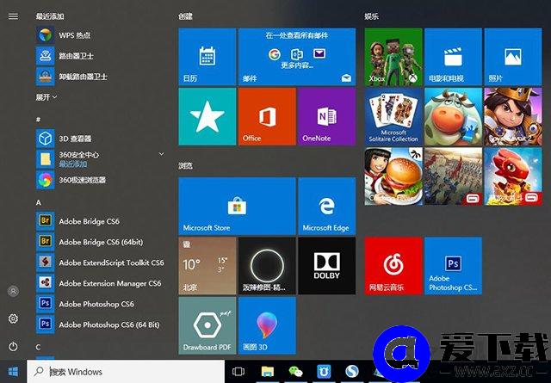The width and height of the screenshot is (551, 383).
Task: Open the cartoon cow game tile
Action: click(453, 116)
